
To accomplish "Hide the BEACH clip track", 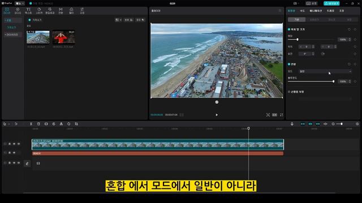I will click(x=14, y=153).
